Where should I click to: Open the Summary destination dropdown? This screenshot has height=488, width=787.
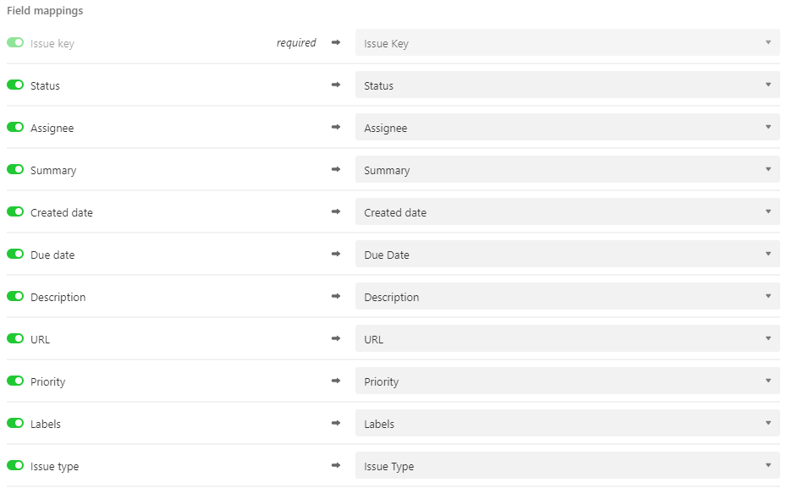point(567,170)
